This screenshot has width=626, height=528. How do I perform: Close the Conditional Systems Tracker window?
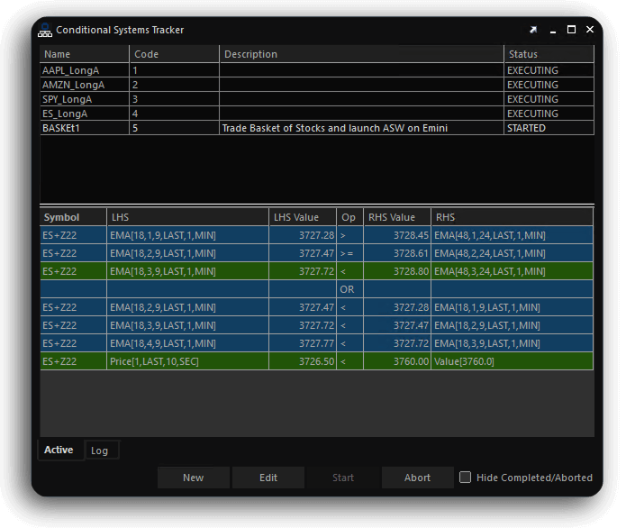pos(590,30)
